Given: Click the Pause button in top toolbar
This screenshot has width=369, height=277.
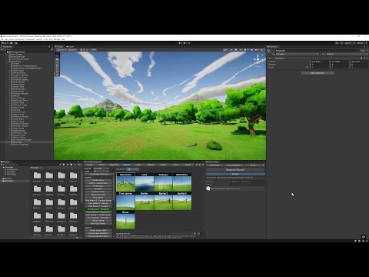Looking at the screenshot, I should tap(184, 43).
